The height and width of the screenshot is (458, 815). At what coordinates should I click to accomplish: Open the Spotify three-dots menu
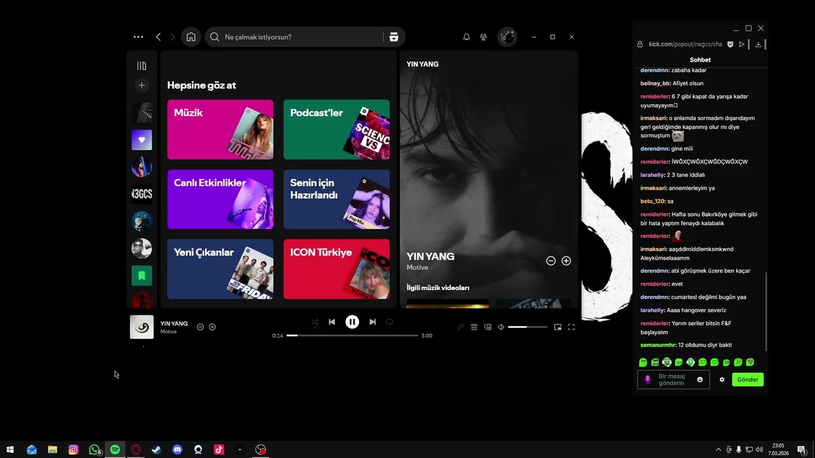pos(139,37)
